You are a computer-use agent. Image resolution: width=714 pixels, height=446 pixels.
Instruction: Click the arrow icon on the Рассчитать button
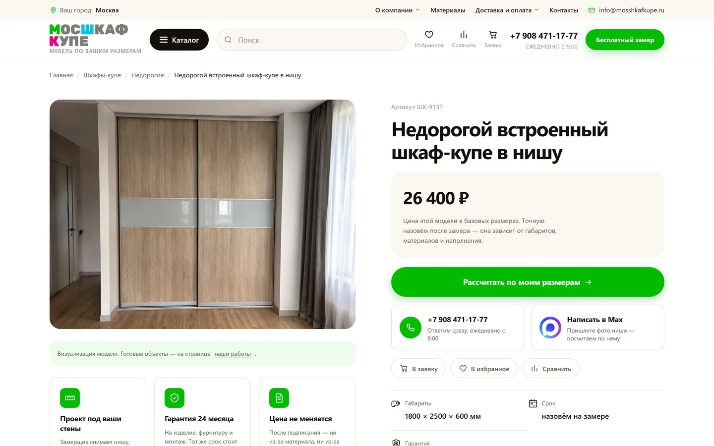tap(589, 282)
